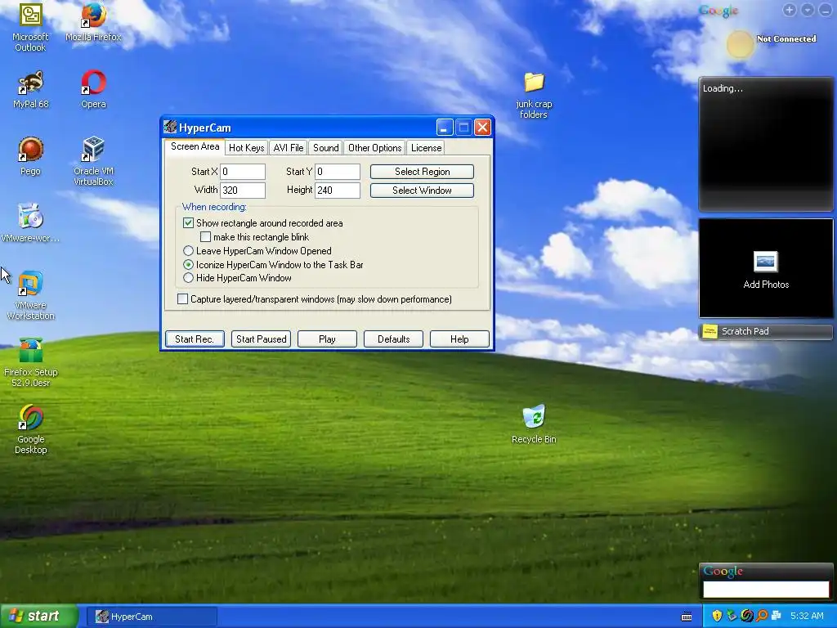Click the yellow security shield tray icon
Image resolution: width=837 pixels, height=628 pixels.
point(717,616)
